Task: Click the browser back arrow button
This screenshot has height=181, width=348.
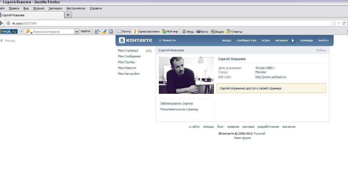Action: coord(1,23)
